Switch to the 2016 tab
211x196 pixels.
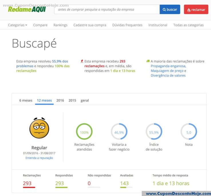[x=60, y=100]
